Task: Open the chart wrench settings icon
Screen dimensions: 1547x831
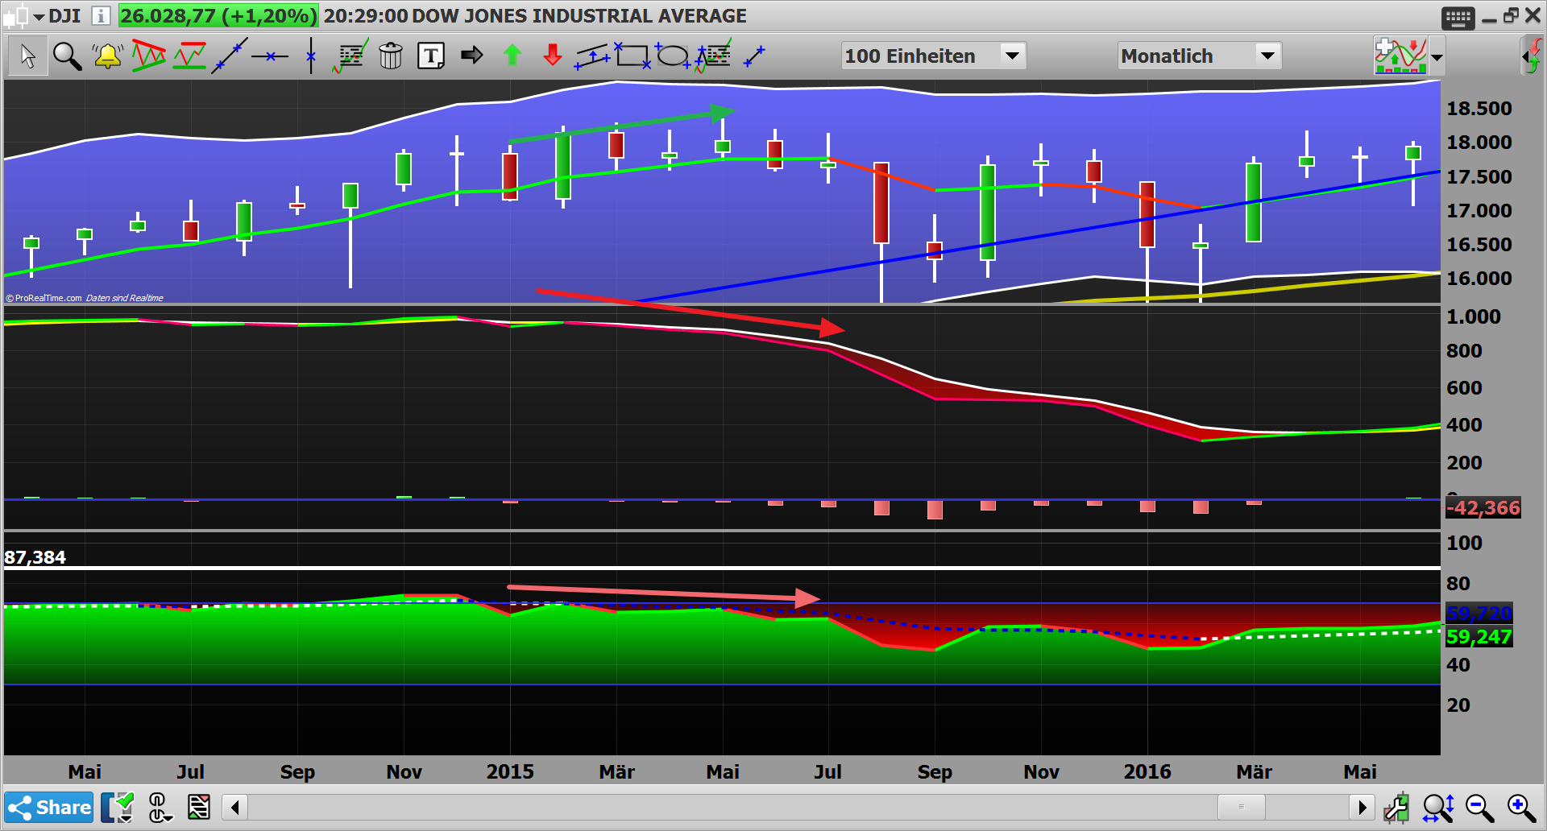Action: click(1397, 808)
